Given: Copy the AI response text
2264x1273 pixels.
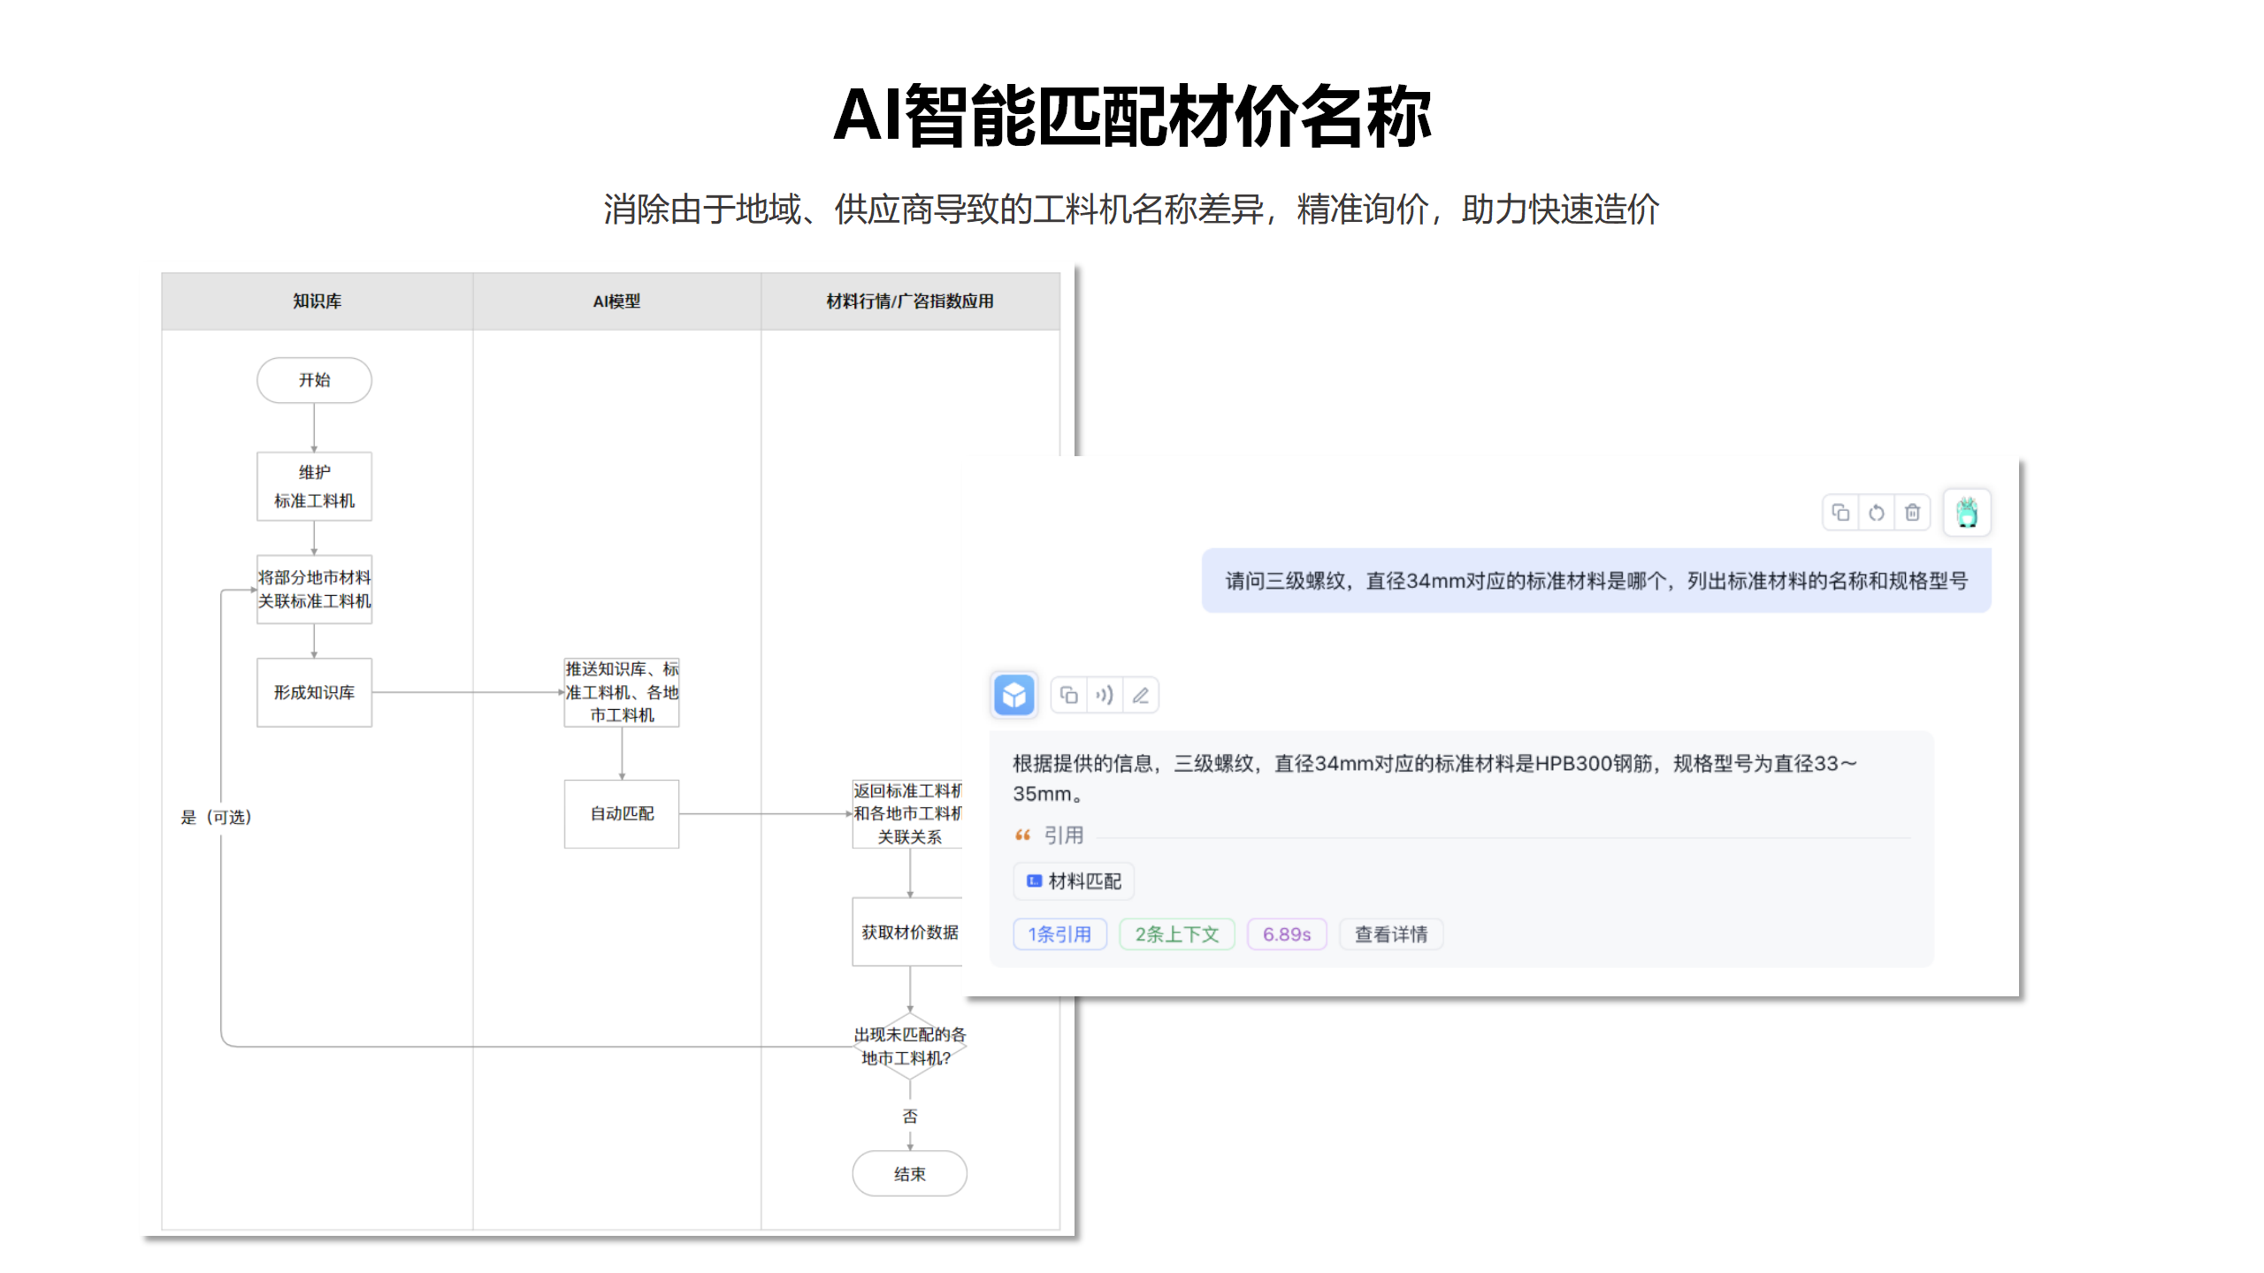Looking at the screenshot, I should (1067, 695).
